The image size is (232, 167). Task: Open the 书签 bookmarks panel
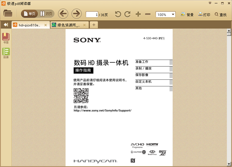point(6,37)
